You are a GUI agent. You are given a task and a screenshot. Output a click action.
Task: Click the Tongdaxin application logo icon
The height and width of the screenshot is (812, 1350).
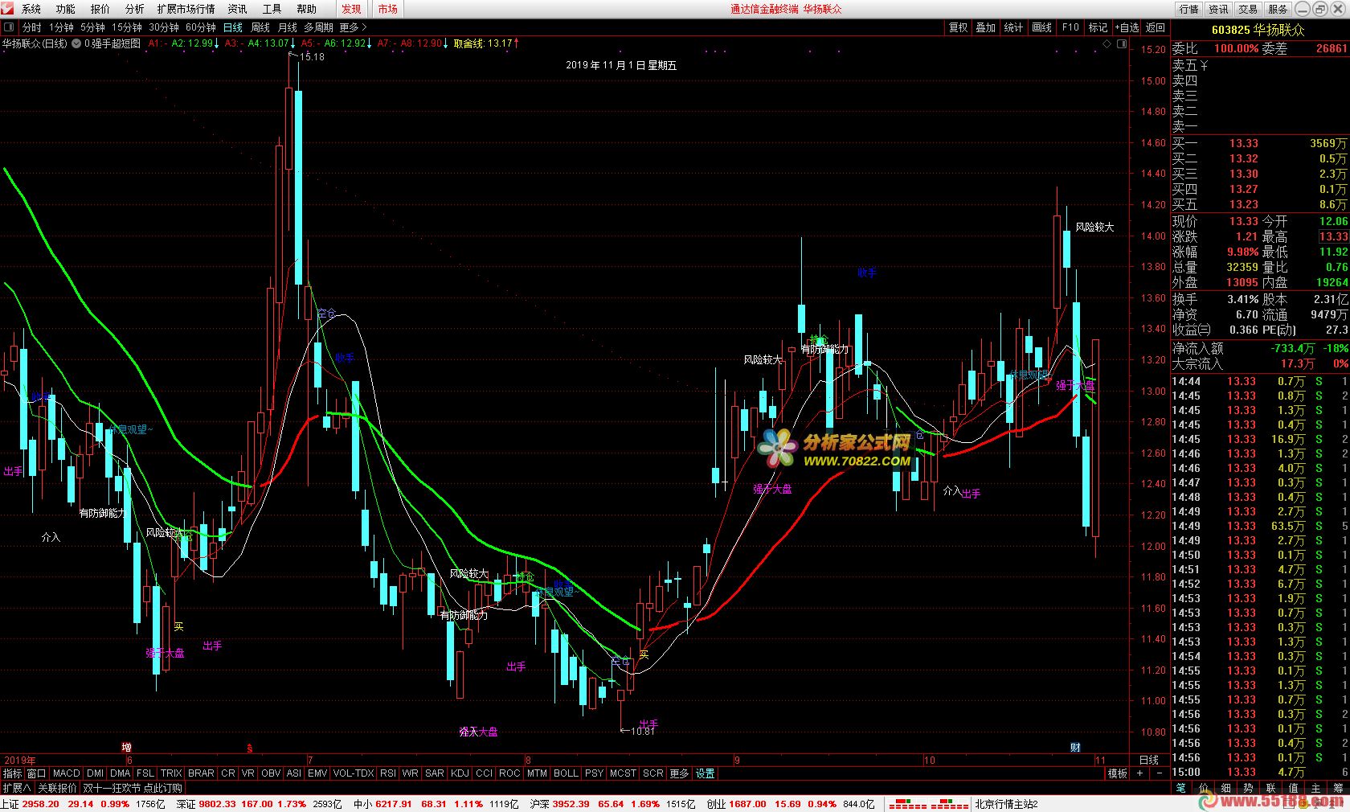8,9
